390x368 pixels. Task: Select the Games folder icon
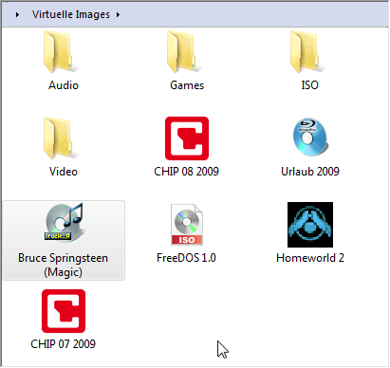(184, 52)
